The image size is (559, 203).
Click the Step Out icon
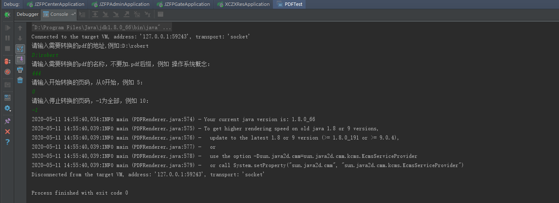[126, 14]
